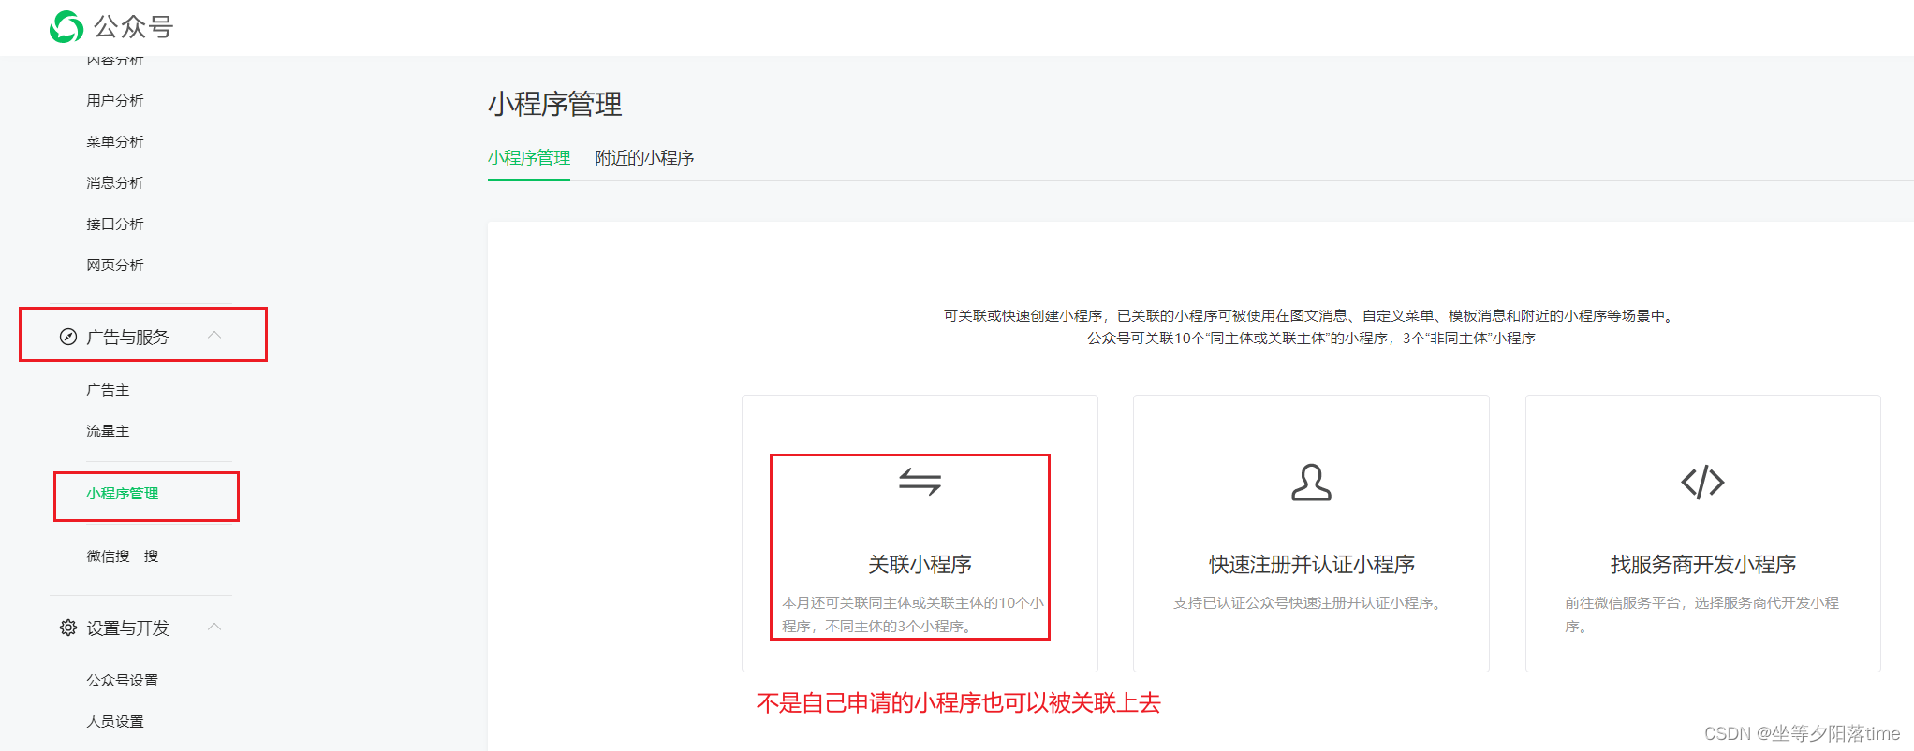The height and width of the screenshot is (751, 1914).
Task: Click the 关联小程序 card title
Action: [x=920, y=564]
